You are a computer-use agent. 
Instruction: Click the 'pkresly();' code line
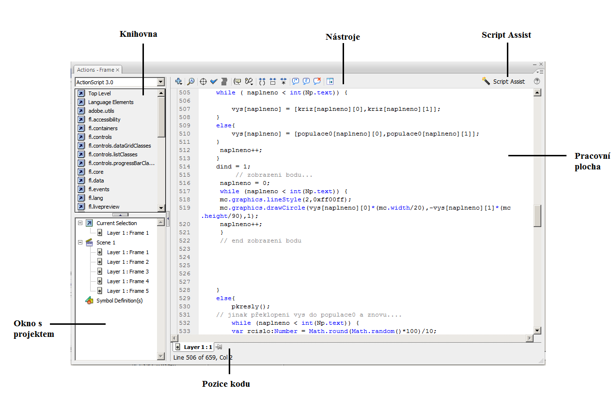[251, 306]
